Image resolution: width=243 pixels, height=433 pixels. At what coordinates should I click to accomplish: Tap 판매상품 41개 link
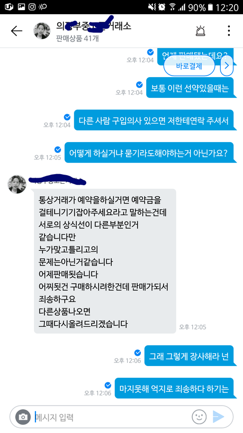pos(77,38)
